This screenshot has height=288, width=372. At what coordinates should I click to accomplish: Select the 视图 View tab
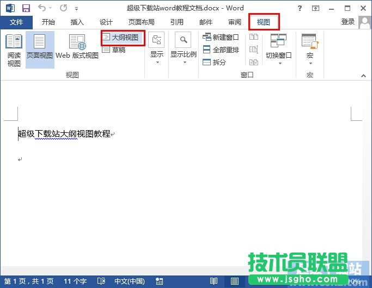[264, 22]
